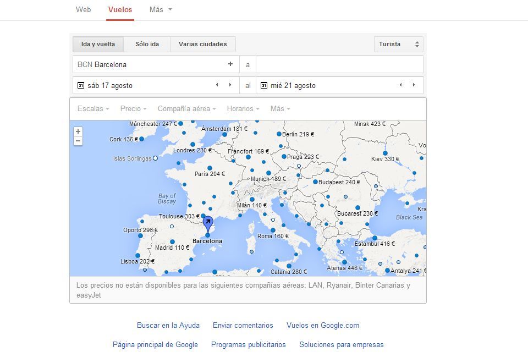Select the Bucarest 230 € map marker

pos(358,208)
